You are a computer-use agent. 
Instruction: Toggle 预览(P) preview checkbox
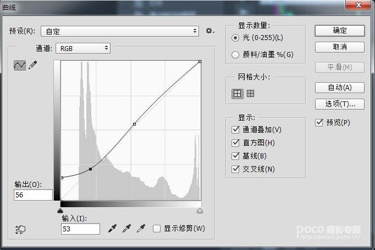319,123
